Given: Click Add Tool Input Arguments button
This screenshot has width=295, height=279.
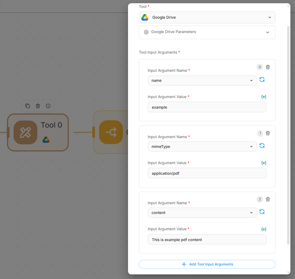Looking at the screenshot, I should [x=207, y=264].
